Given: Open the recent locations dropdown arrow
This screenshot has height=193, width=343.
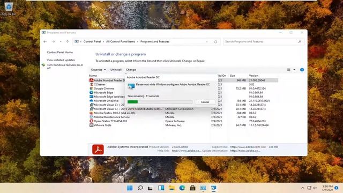Looking at the screenshot, I should 61,42.
